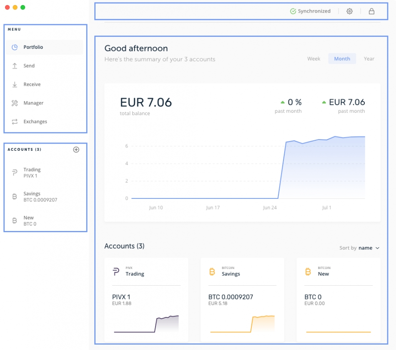Click the green macOS zoom window button
Image resolution: width=396 pixels, height=350 pixels.
coord(23,8)
